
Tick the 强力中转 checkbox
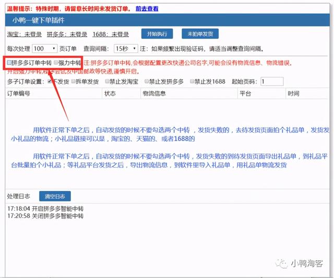coord(56,62)
